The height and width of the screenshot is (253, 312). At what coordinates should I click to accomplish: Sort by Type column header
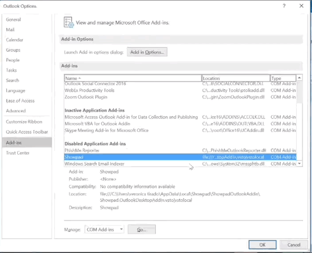point(283,78)
